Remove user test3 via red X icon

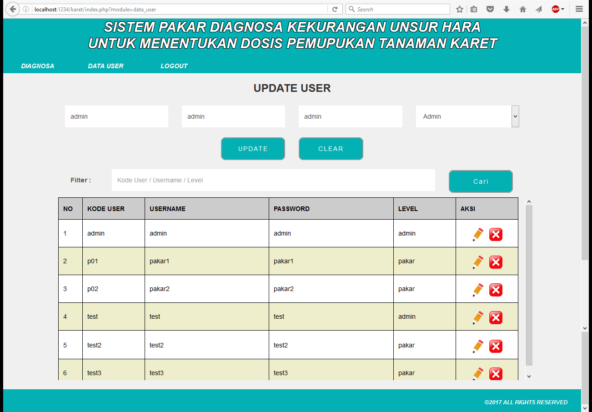pyautogui.click(x=496, y=374)
